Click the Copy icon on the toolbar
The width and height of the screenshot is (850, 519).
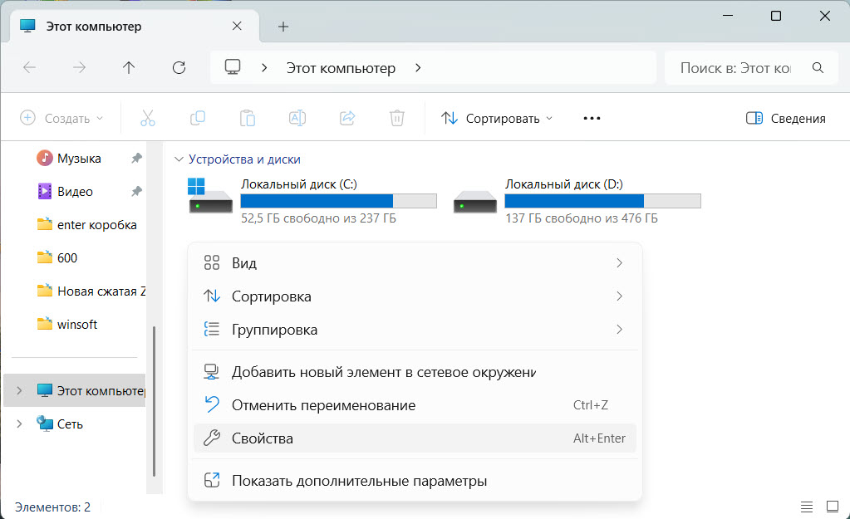[x=198, y=118]
